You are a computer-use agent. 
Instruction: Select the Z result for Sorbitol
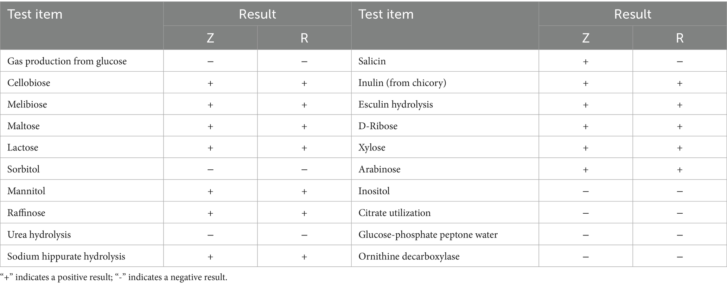pos(210,169)
